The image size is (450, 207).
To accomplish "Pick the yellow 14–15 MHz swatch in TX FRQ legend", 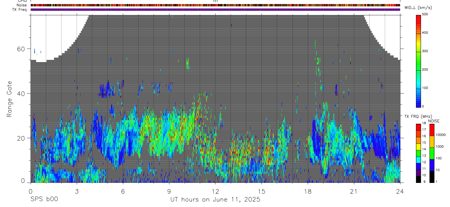I will point(418,147).
